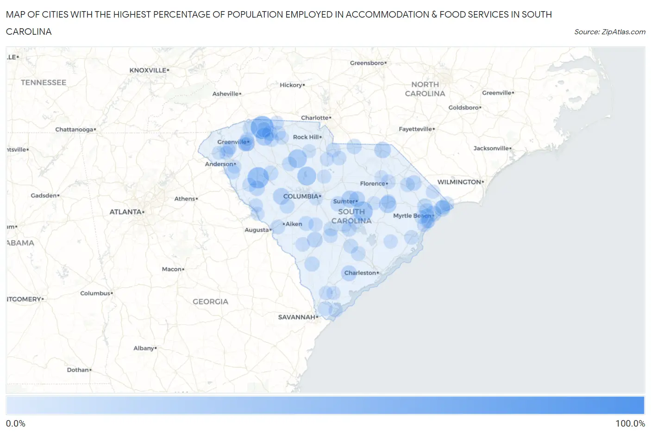651x434 pixels.
Task: Click the Chattanooga city label
Action: [75, 129]
